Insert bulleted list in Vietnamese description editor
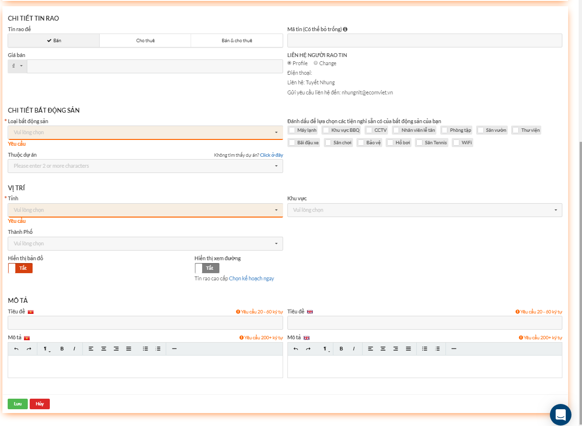 (x=145, y=349)
